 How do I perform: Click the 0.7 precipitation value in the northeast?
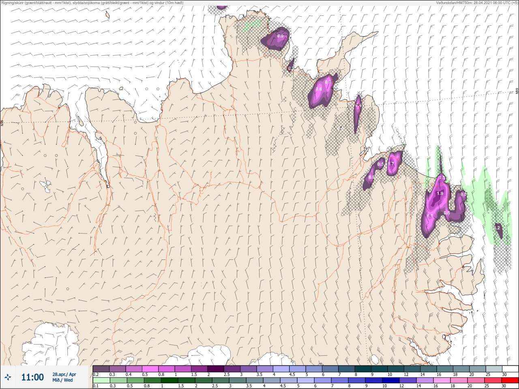328,82
